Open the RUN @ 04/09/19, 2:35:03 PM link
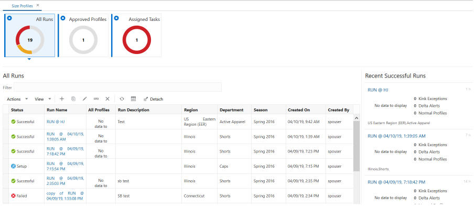Image resolution: width=476 pixels, height=208 pixels. [x=66, y=181]
